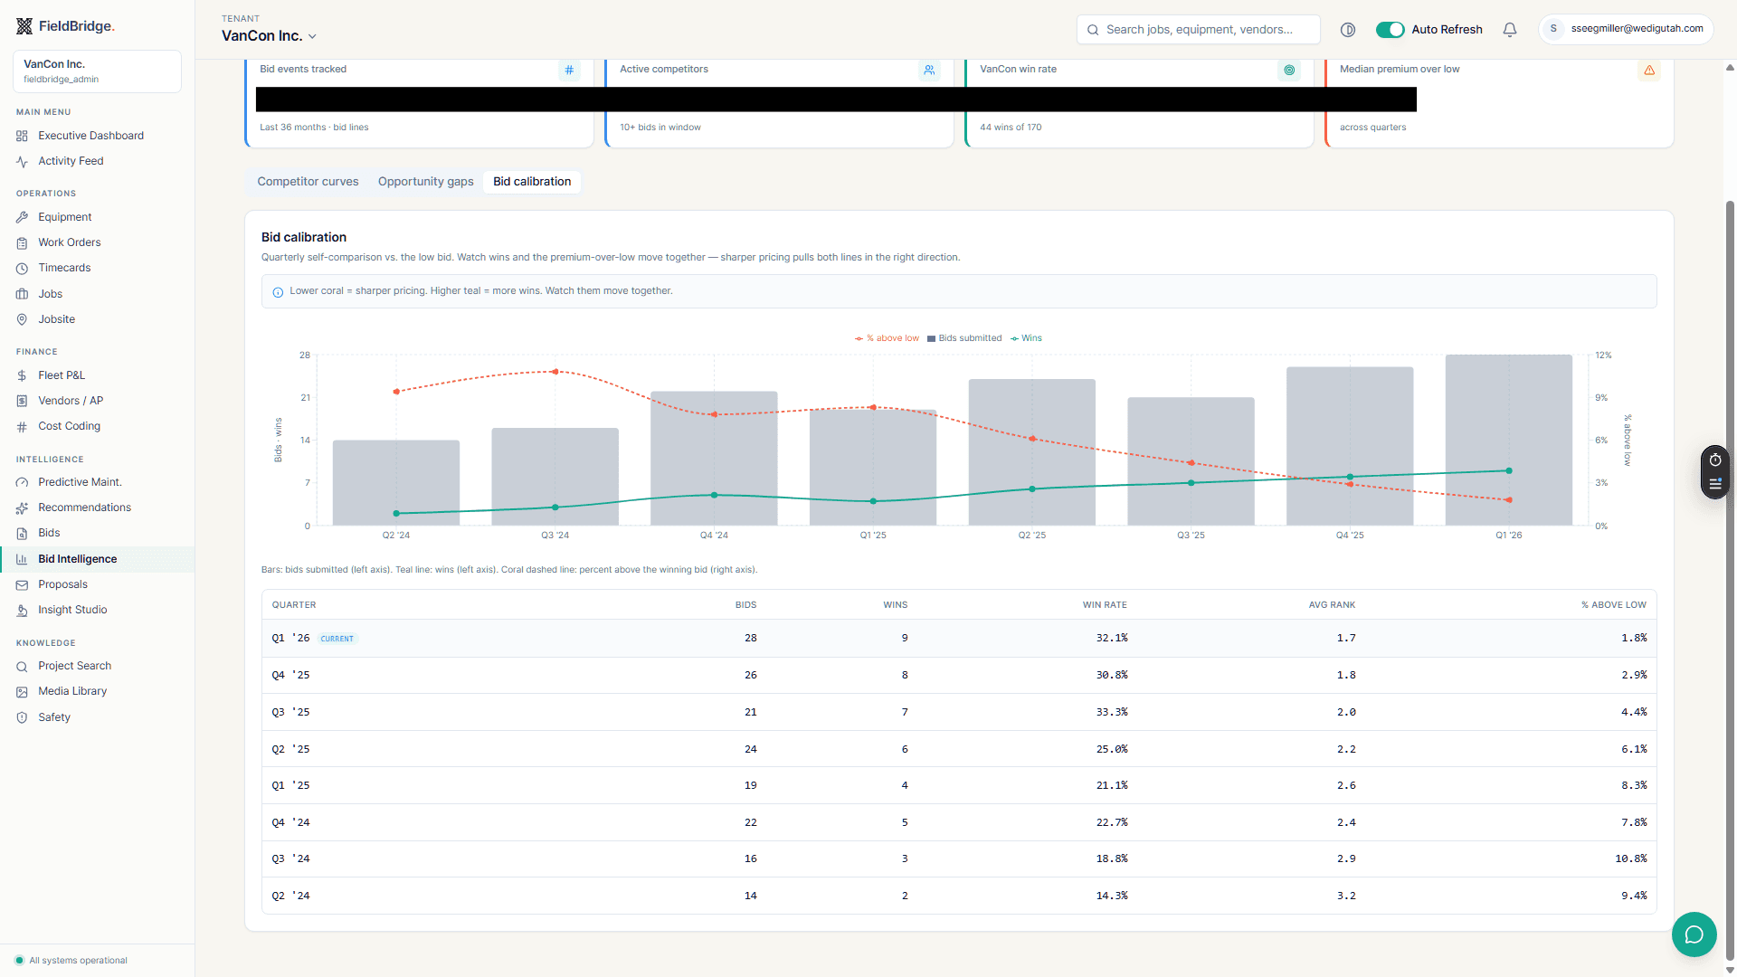Click the FieldBridge logo icon
1737x977 pixels.
tap(24, 26)
